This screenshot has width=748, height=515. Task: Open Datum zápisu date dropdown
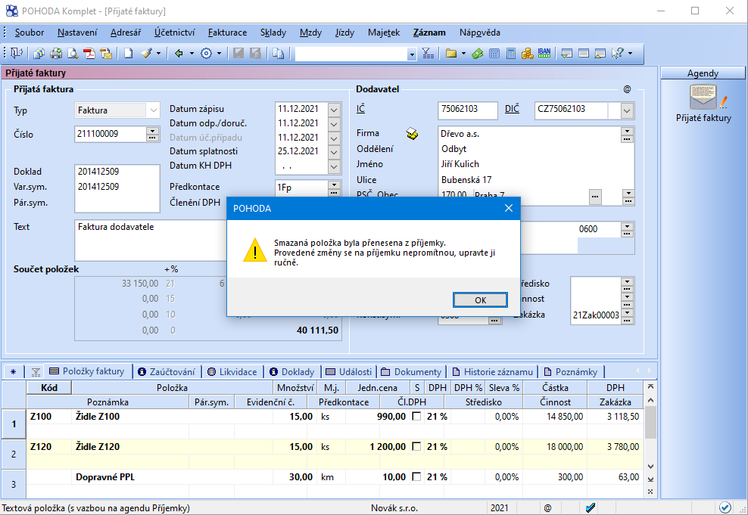tap(334, 110)
